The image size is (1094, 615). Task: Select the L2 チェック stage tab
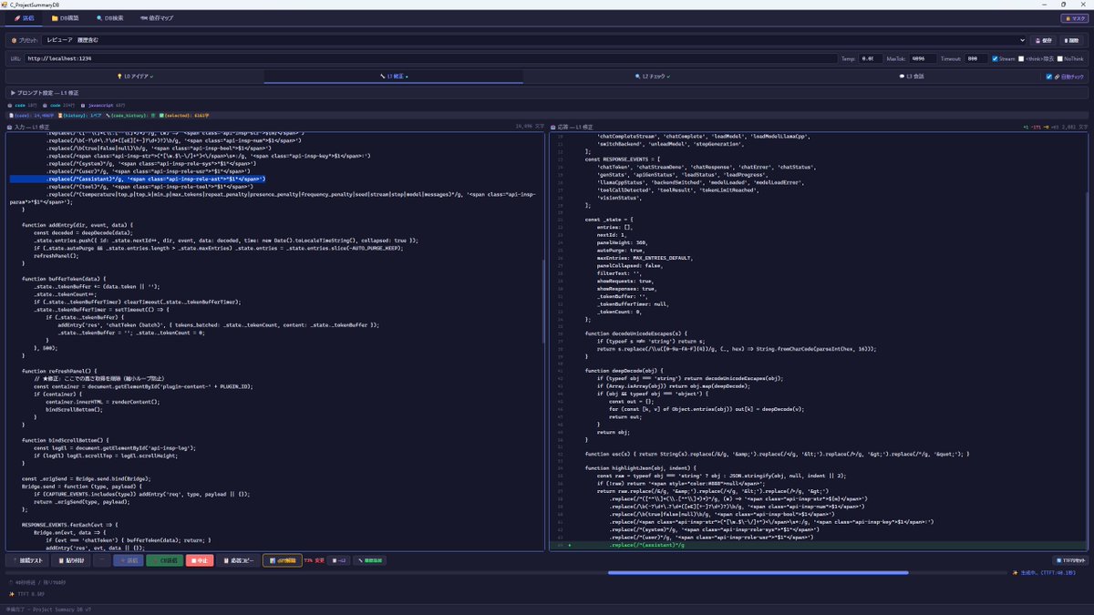653,77
